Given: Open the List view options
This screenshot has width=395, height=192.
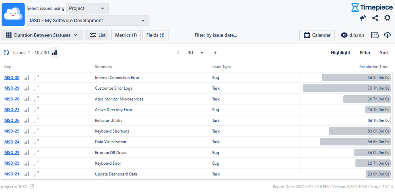Looking at the screenshot, I should tap(97, 35).
